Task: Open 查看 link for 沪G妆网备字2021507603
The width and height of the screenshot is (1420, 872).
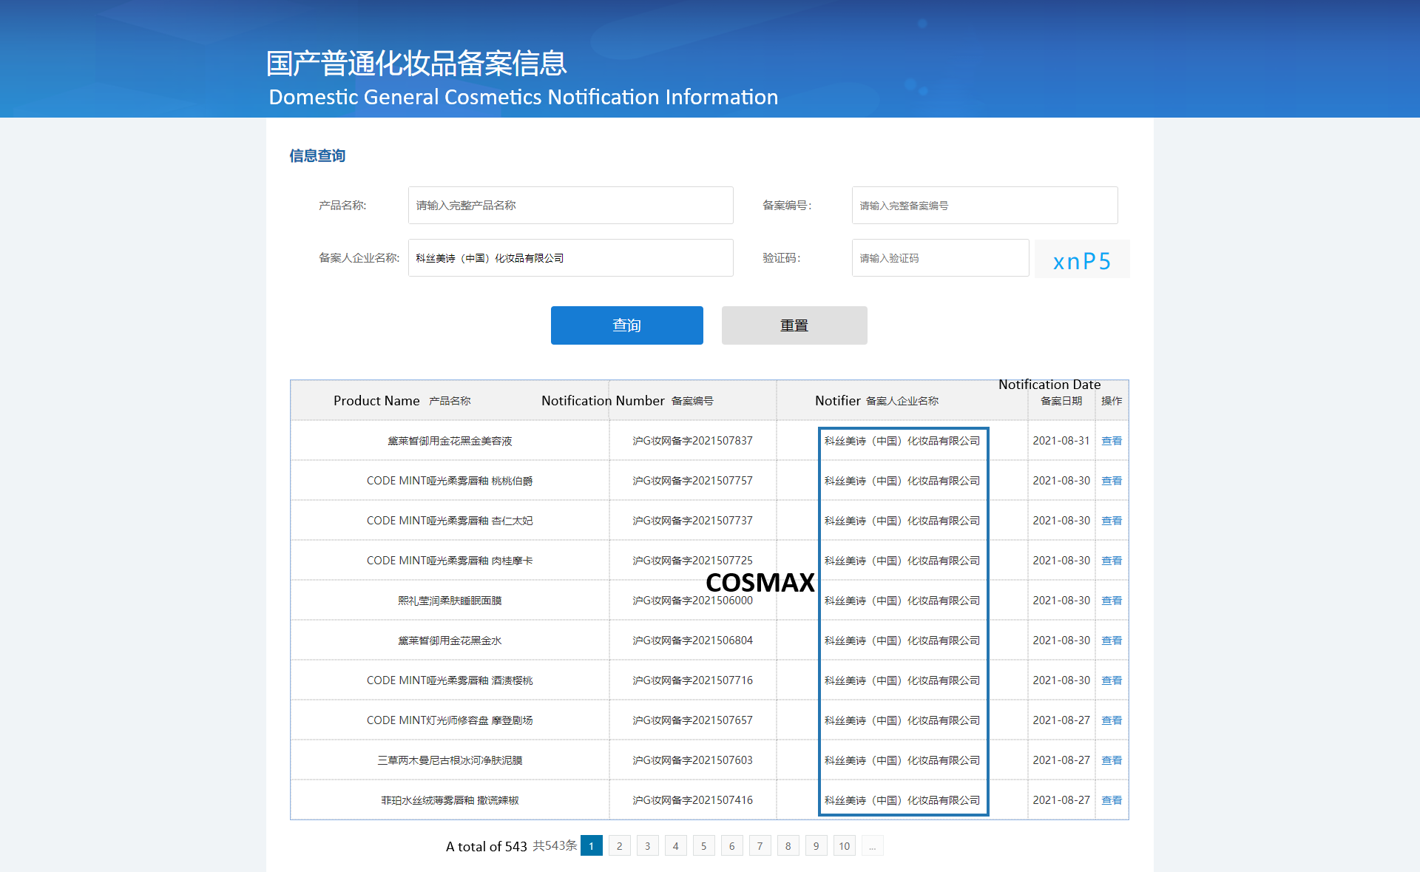Action: [x=1112, y=760]
